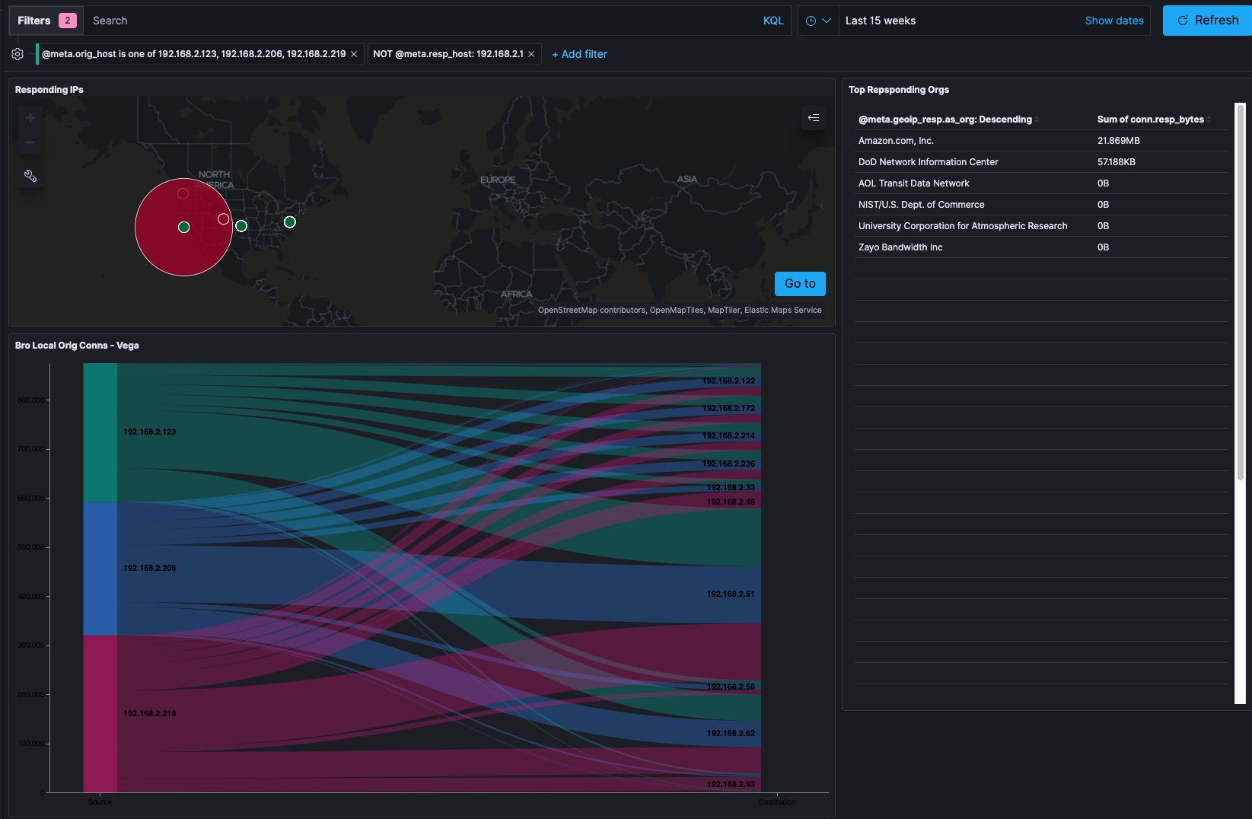
Task: Click destination label 192.168.2.122
Action: [x=728, y=381]
